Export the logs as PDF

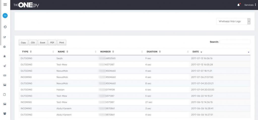52,43
